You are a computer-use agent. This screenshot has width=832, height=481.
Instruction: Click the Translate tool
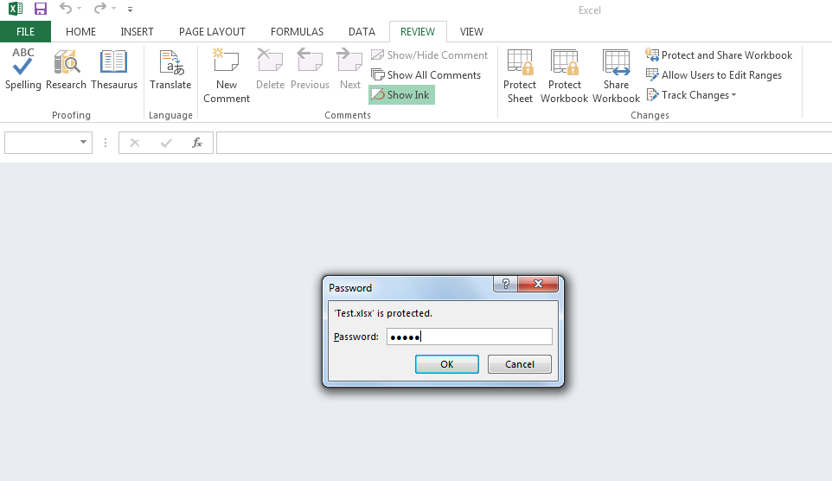click(170, 69)
